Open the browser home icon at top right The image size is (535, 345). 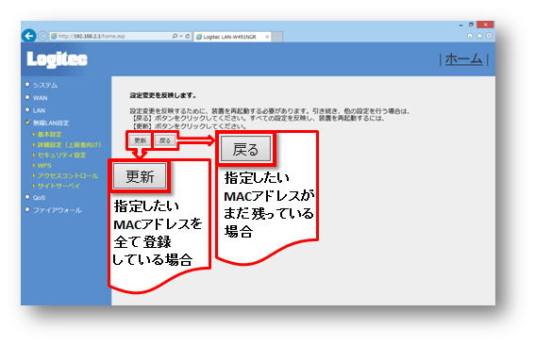(470, 36)
